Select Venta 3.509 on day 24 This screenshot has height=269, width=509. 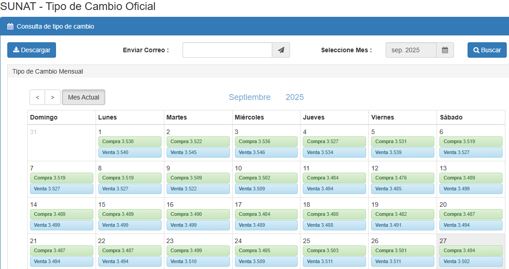[266, 261]
